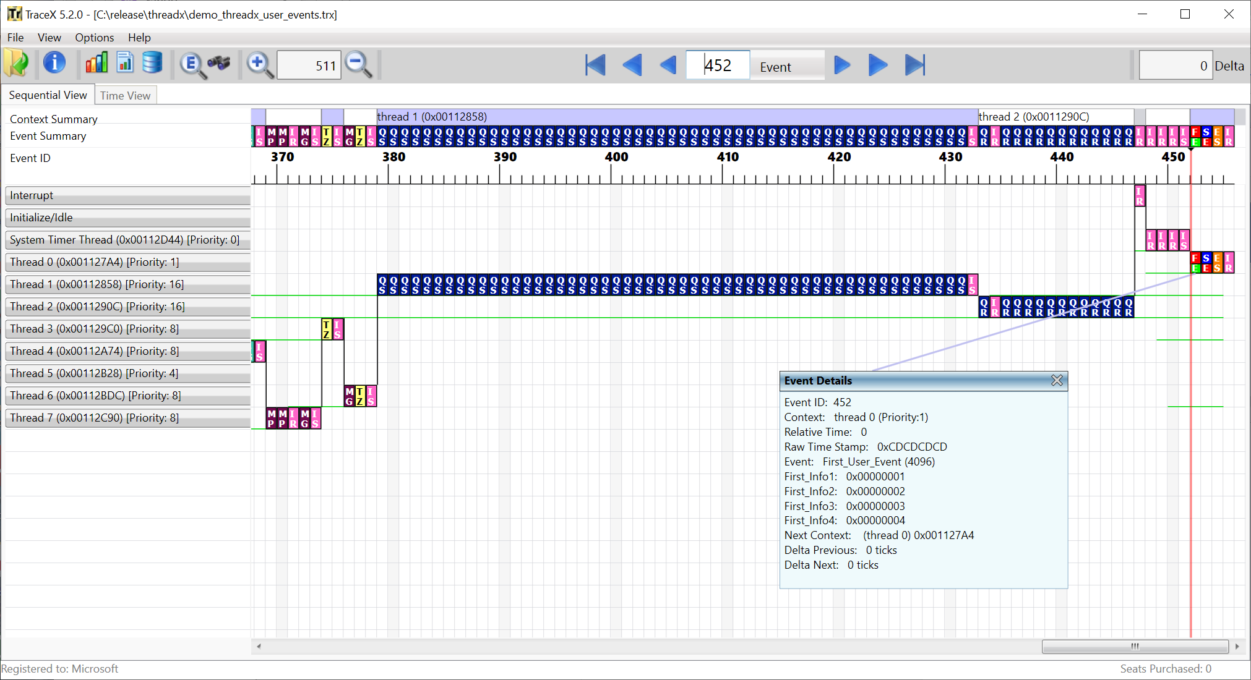Image resolution: width=1251 pixels, height=680 pixels.
Task: Open the raw trace dump view
Action: 152,64
